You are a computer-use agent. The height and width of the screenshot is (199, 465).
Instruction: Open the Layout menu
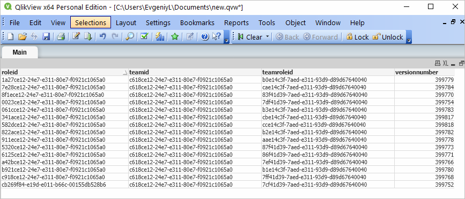[126, 23]
